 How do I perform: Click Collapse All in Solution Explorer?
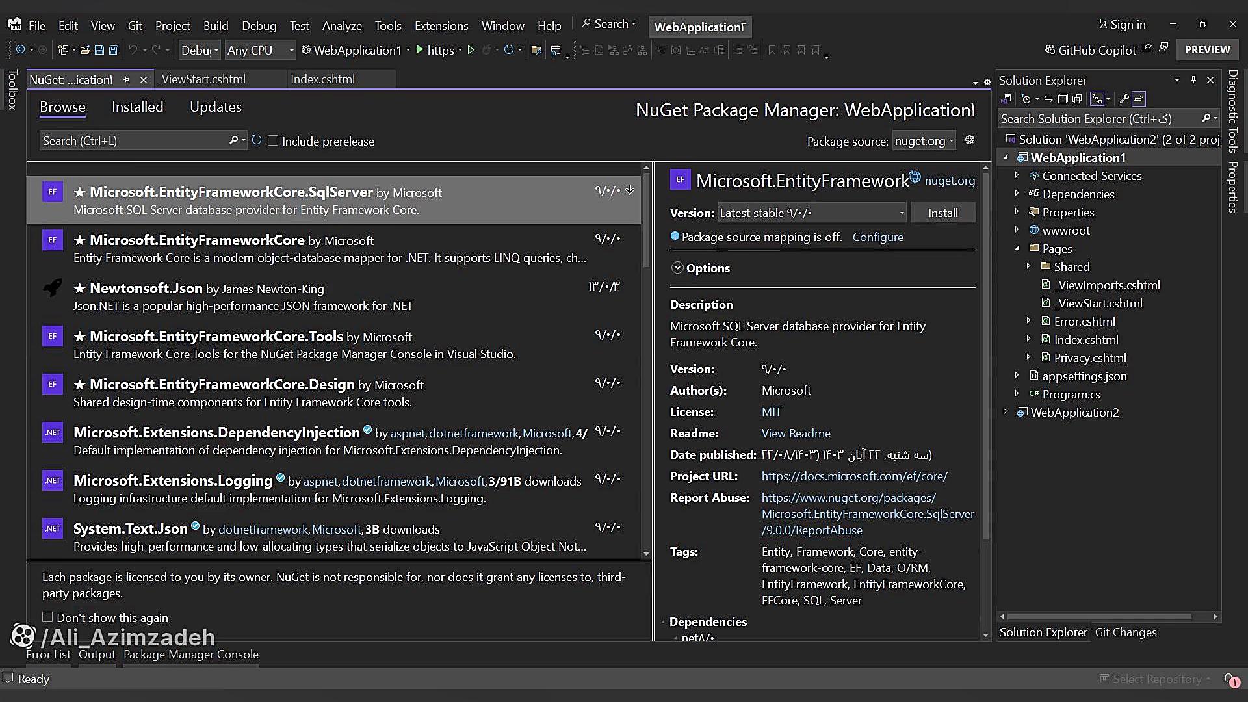pos(1063,99)
